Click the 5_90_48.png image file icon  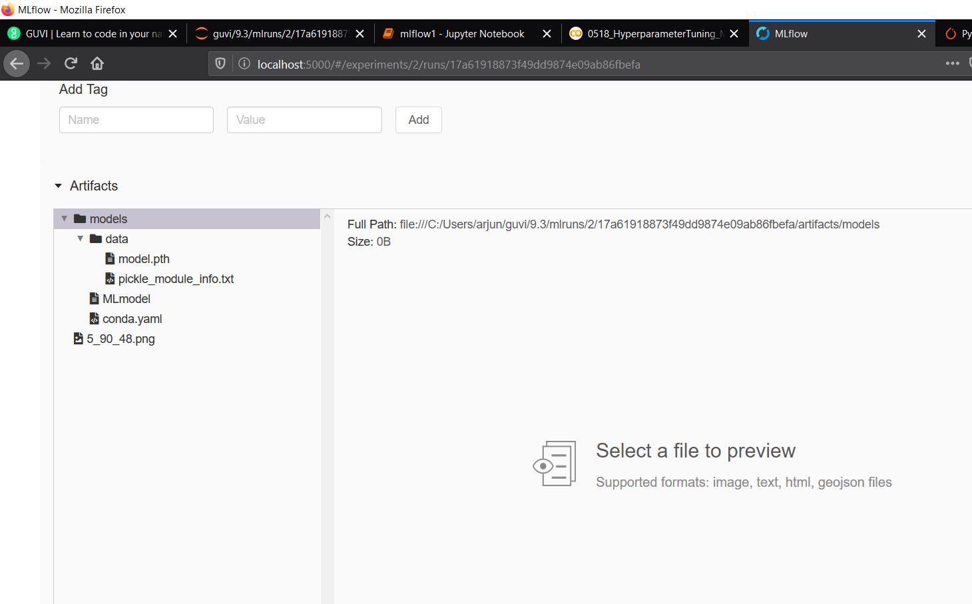click(79, 339)
